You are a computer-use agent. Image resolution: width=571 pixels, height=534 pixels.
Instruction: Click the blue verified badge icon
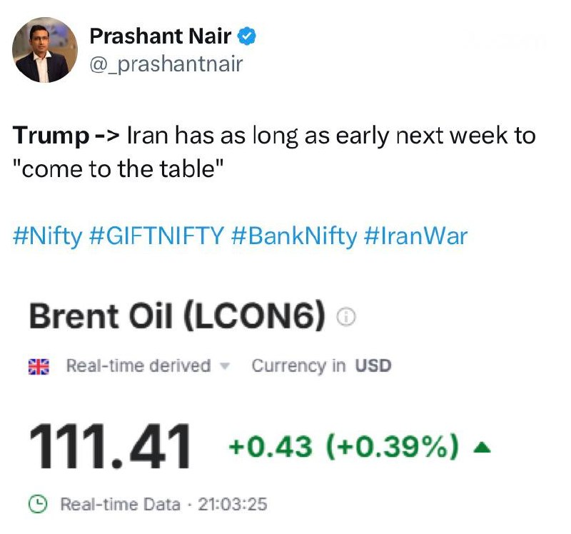click(247, 36)
